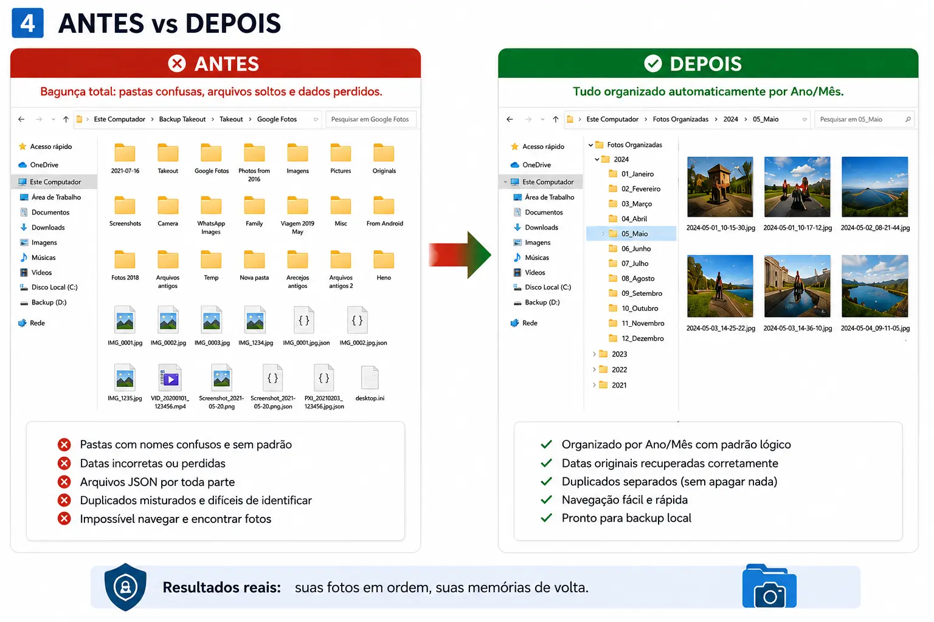Image resolution: width=934 pixels, height=622 pixels.
Task: Select the Screenshot_2021-05-20.png image file
Action: coord(221,386)
